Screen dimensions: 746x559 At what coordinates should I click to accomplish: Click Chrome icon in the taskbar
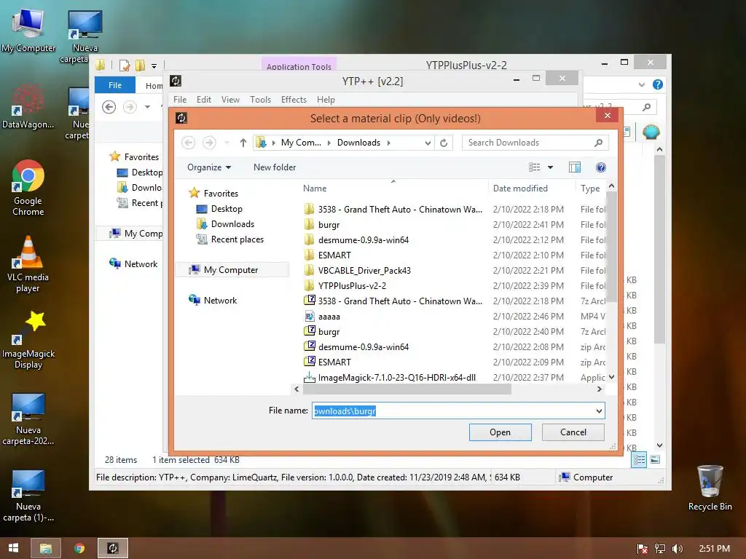click(x=79, y=548)
